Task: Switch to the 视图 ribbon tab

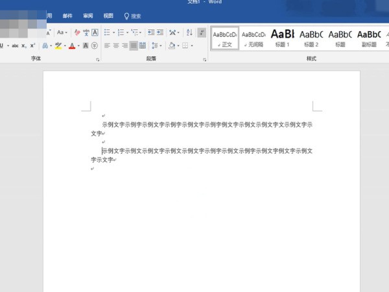Action: coord(108,16)
